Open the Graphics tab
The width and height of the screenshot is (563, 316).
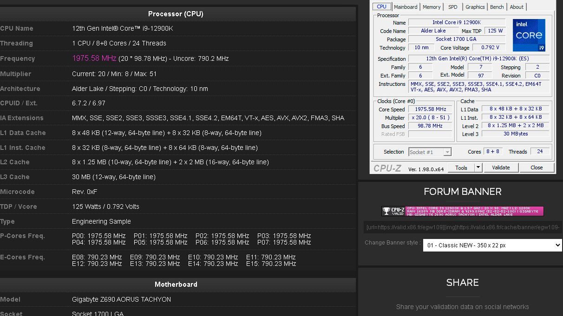pyautogui.click(x=475, y=7)
